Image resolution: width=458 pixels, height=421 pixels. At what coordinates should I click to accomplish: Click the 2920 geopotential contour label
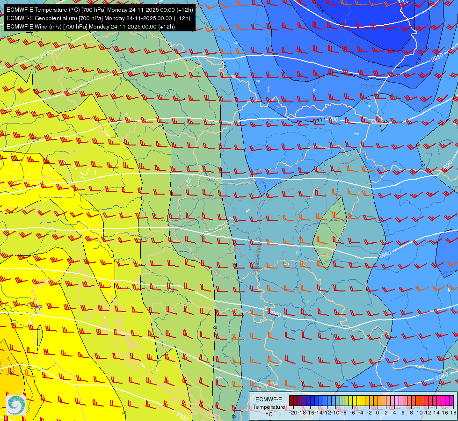point(447,166)
